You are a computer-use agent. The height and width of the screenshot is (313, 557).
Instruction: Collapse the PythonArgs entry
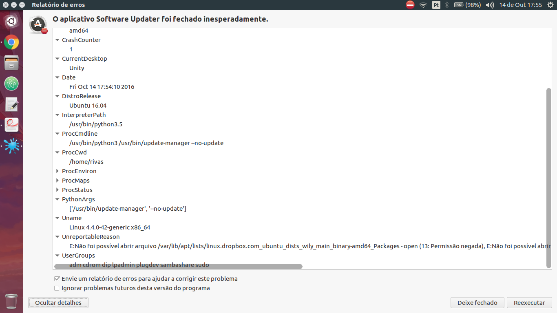pyautogui.click(x=57, y=199)
